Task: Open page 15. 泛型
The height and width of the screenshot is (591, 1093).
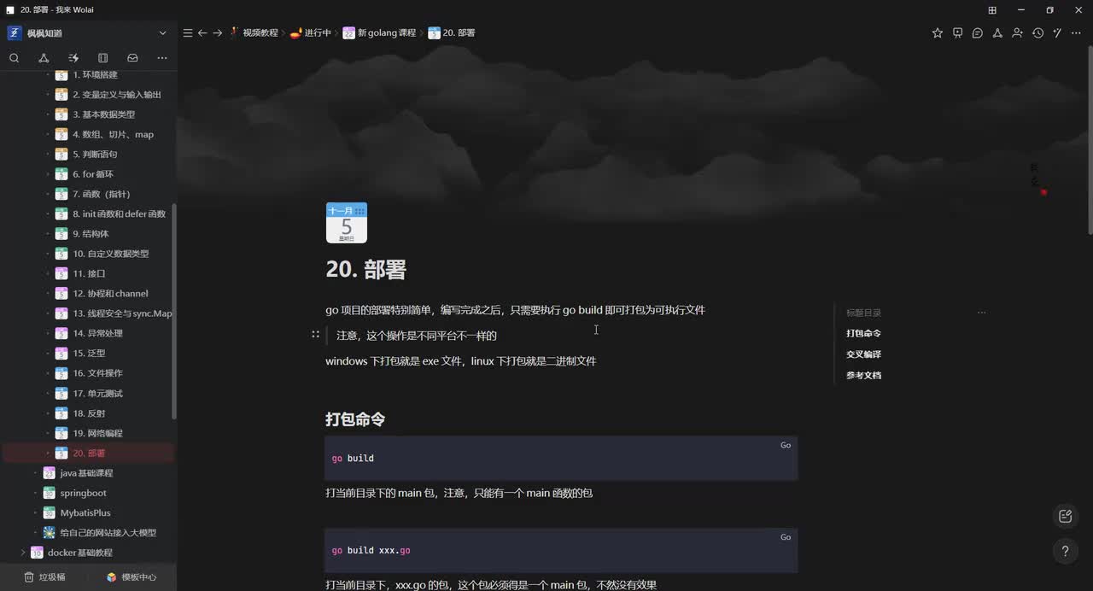Action: click(89, 354)
